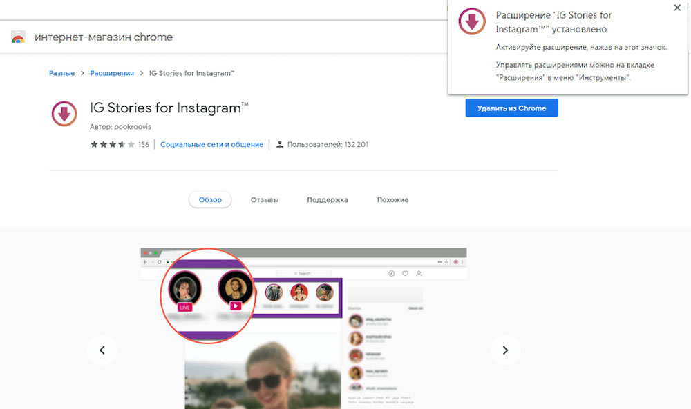Screen dimensions: 691x409
Task: Open the Поддержка tab
Action: click(x=328, y=199)
